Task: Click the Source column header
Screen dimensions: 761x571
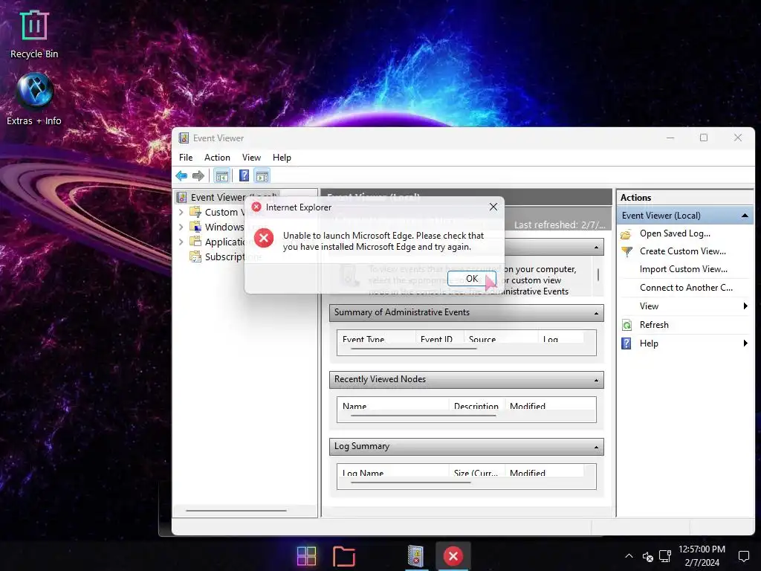Action: click(501, 339)
